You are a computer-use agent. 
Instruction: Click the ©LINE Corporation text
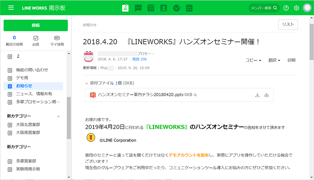coord(118,140)
